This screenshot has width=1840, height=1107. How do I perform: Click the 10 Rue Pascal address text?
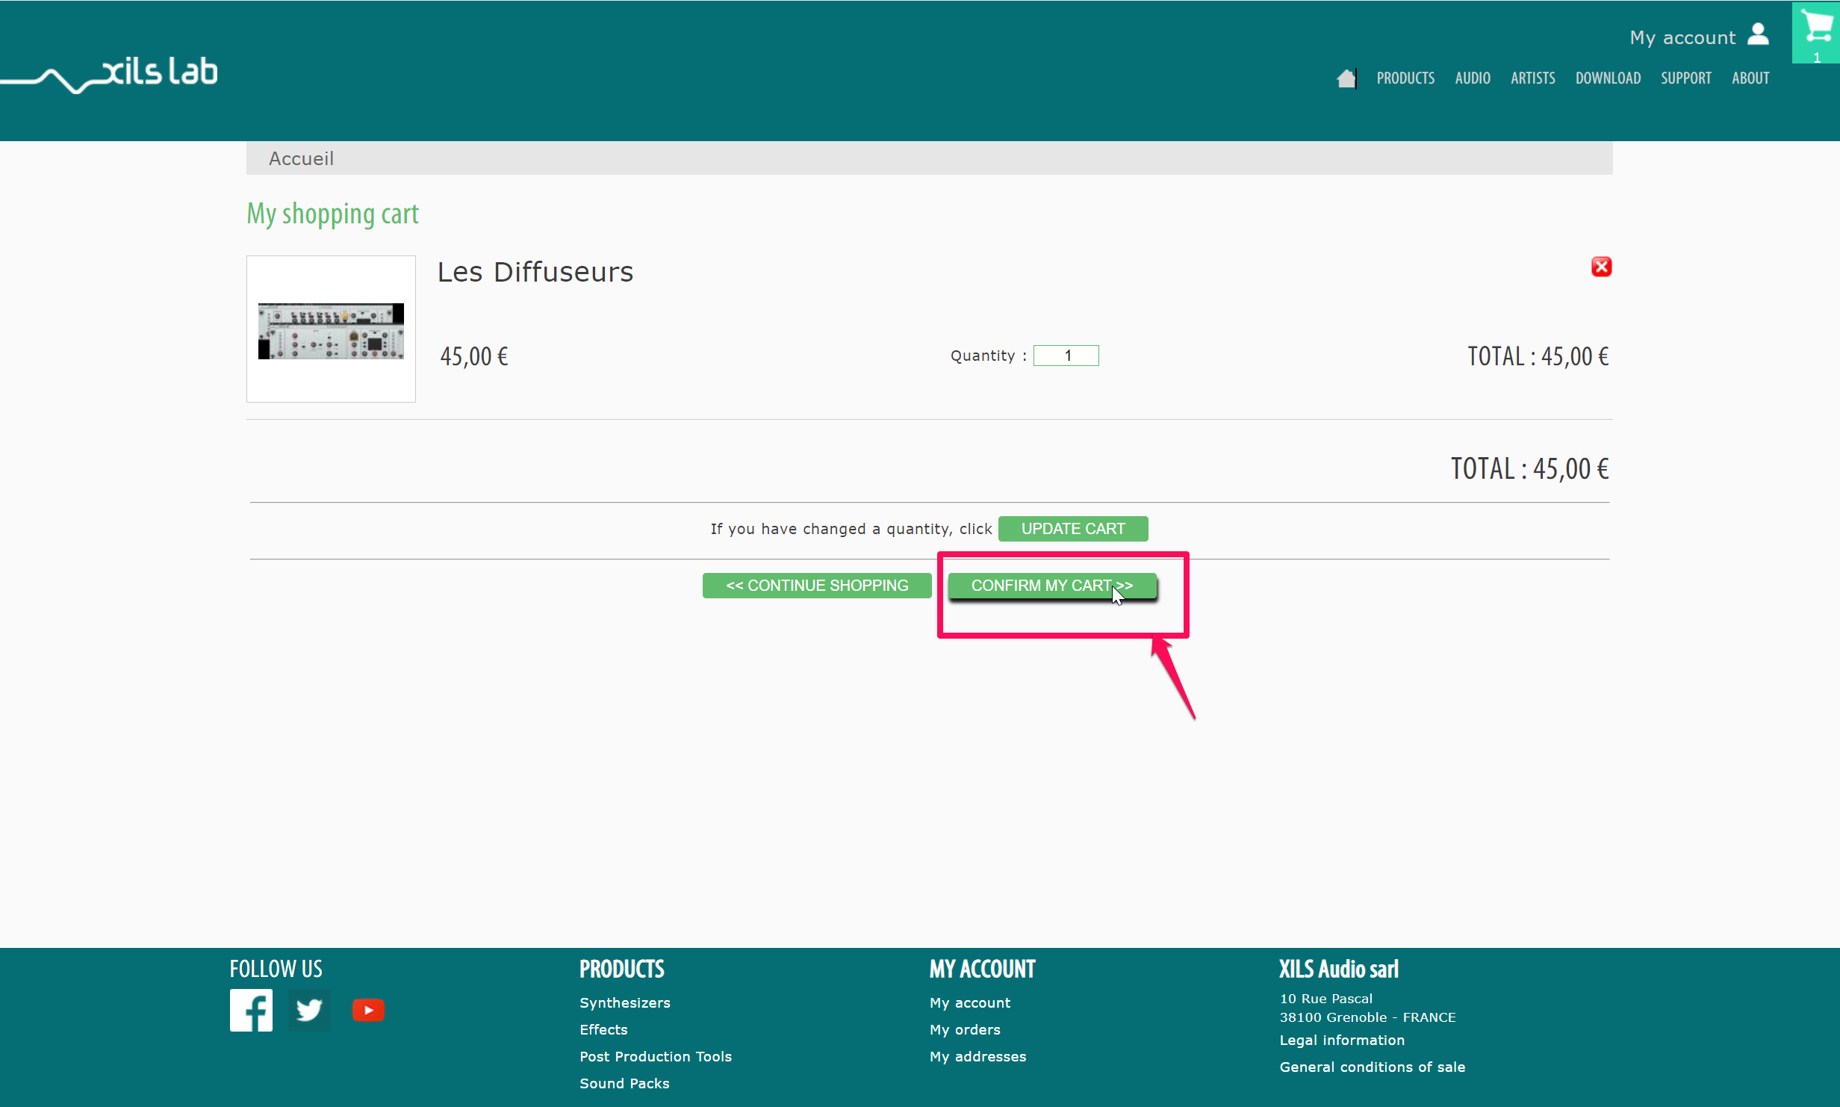(1325, 999)
